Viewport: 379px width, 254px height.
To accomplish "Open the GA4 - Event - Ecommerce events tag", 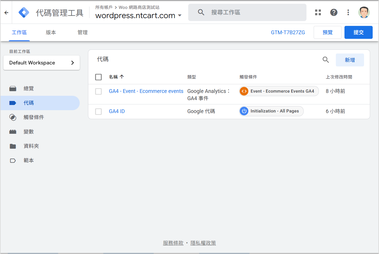I will (146, 91).
